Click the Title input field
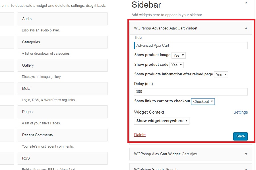The image size is (256, 170). point(191,45)
